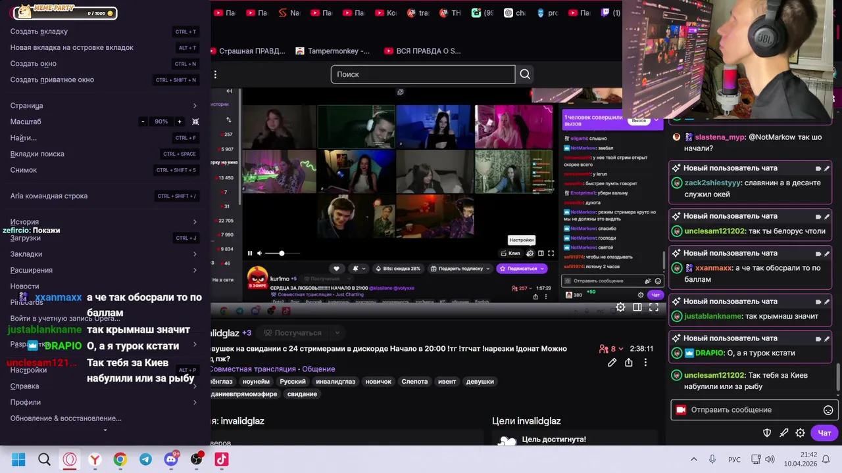Open Справка menu entry

tap(105, 386)
